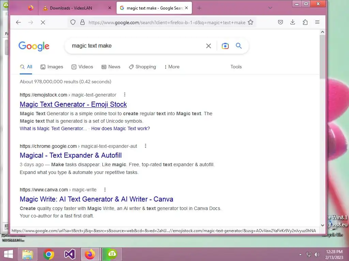Close the magic text make Google tab
This screenshot has width=349, height=261.
point(186,8)
